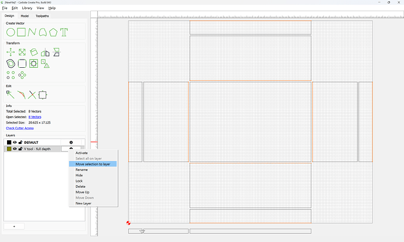The image size is (404, 242).
Task: Switch to the Model tab
Action: coord(25,16)
